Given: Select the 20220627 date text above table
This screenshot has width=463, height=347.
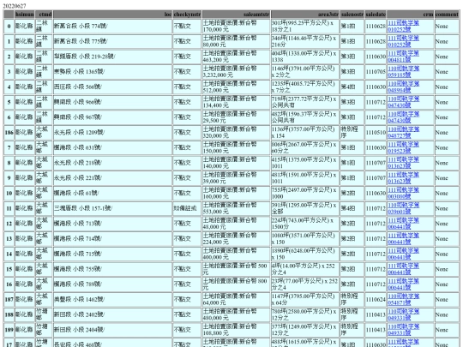Looking at the screenshot, I should 15,6.
